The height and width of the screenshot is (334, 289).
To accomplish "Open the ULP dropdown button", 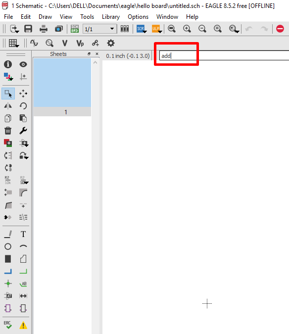I will 157,29.
